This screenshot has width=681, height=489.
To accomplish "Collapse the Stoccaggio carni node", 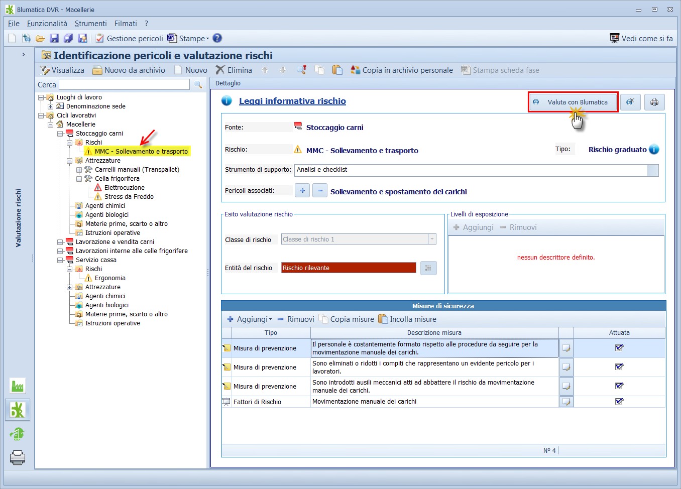I will click(60, 134).
